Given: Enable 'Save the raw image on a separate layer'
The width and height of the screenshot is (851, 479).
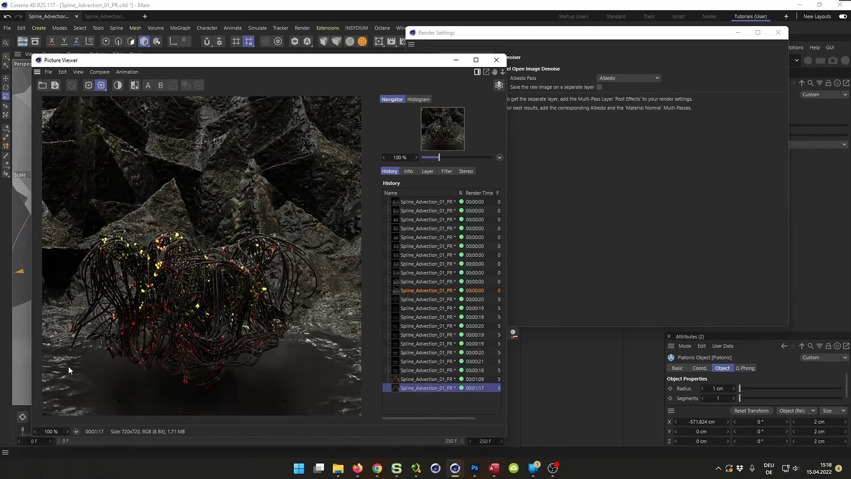Looking at the screenshot, I should (599, 87).
